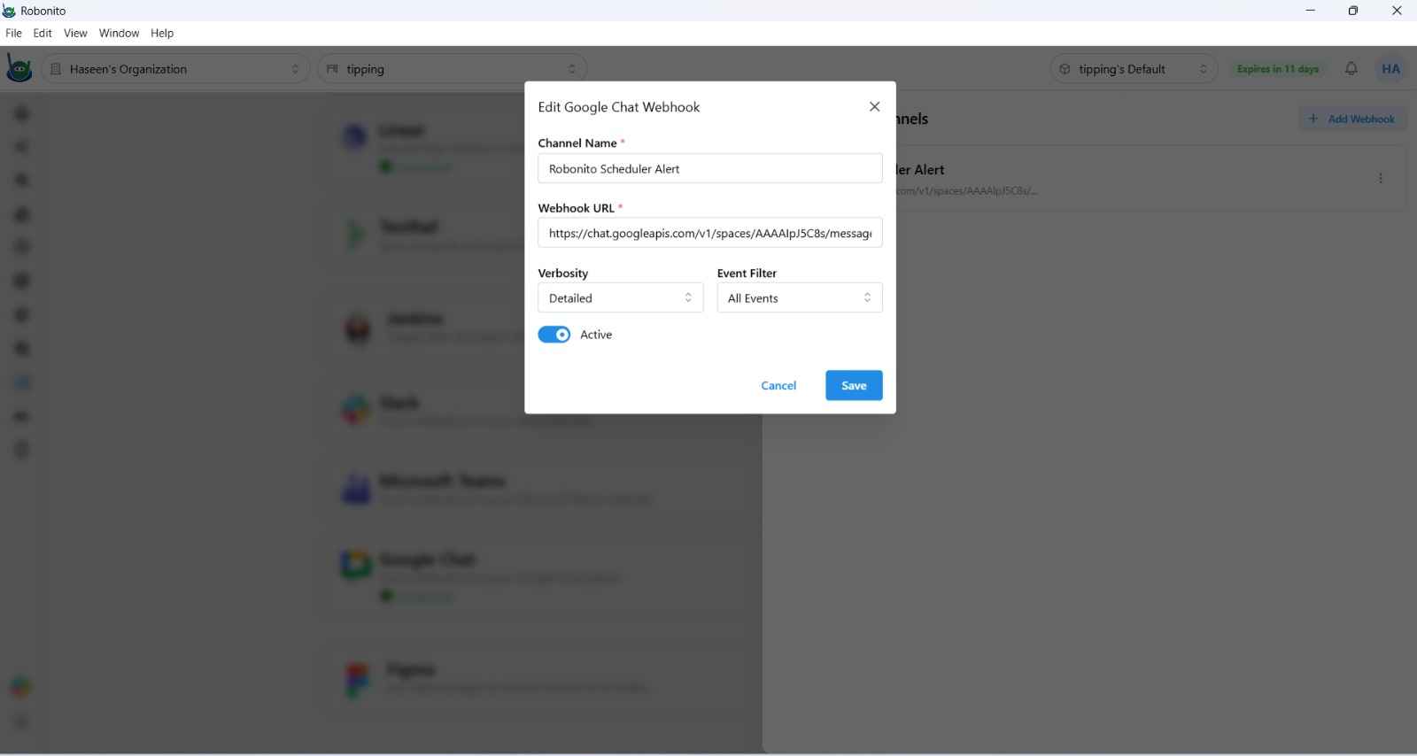The image size is (1417, 756).
Task: Close the Robonito application window
Action: [x=1397, y=11]
